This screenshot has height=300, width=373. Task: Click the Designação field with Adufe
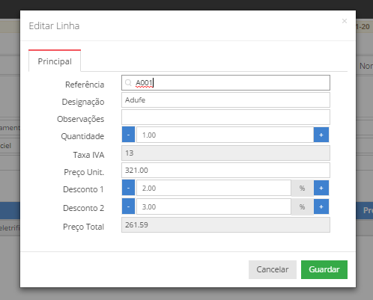(225, 100)
